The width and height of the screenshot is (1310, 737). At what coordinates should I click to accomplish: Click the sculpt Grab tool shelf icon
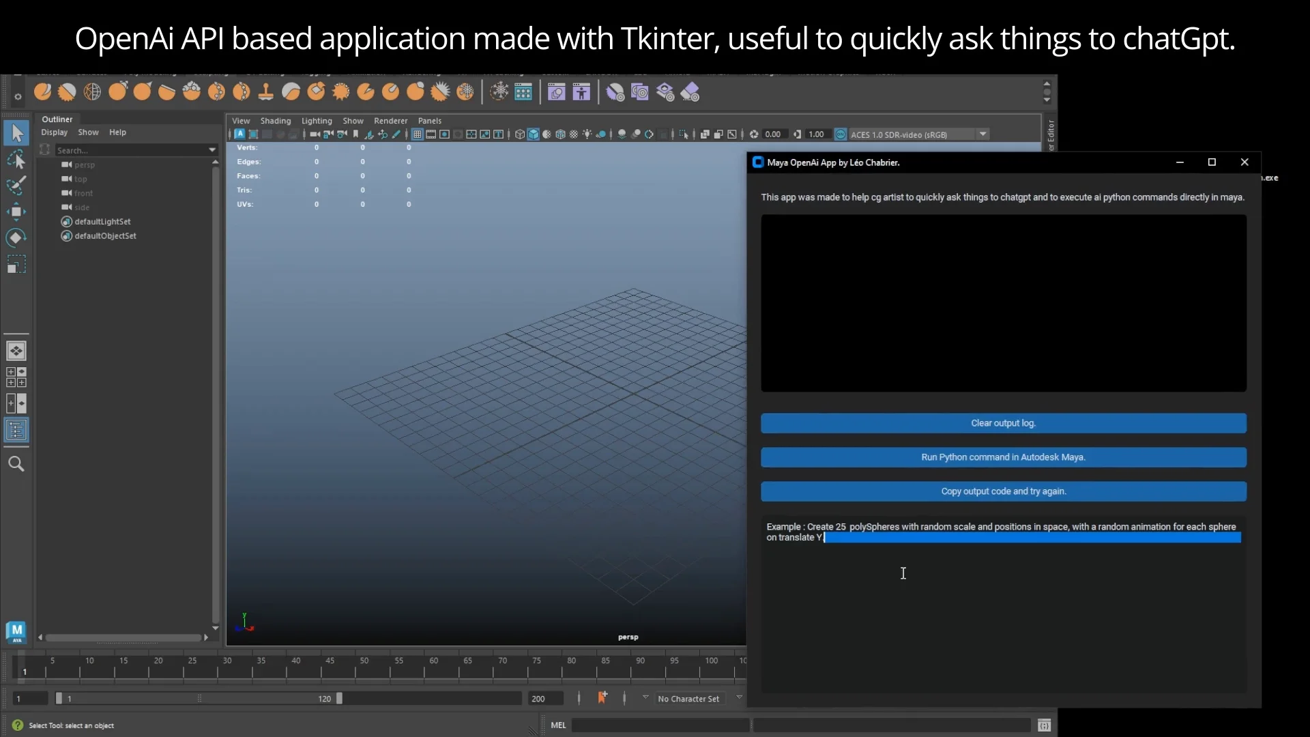[117, 91]
